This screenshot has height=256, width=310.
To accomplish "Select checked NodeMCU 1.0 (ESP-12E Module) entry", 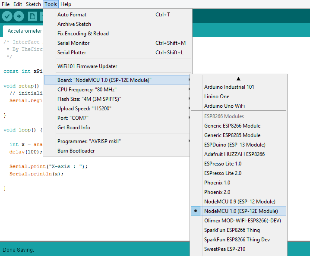I will click(238, 211).
